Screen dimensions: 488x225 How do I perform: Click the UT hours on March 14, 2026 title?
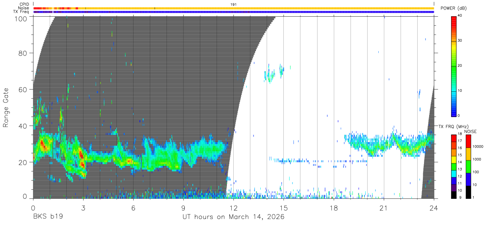(233, 217)
